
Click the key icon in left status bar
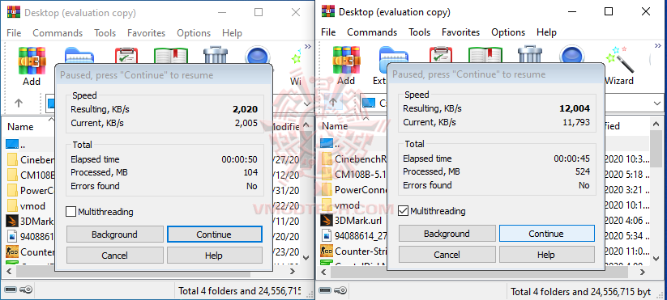click(25, 289)
